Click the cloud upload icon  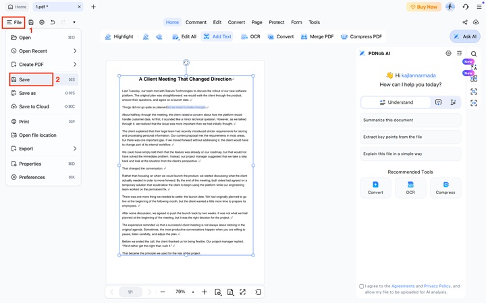(476, 22)
